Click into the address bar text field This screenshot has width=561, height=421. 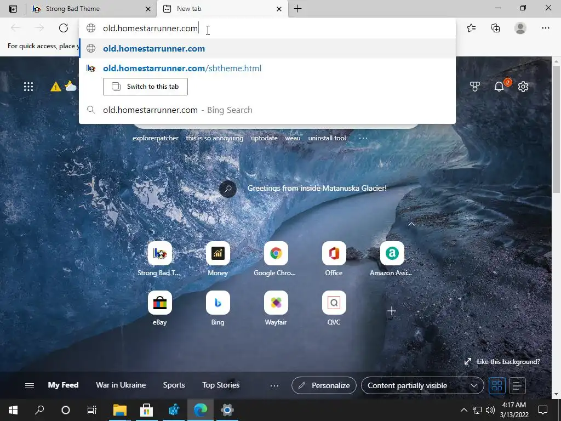[x=267, y=29]
